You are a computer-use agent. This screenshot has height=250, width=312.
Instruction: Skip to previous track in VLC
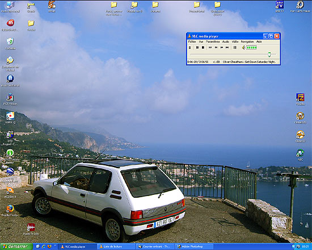click(210, 48)
